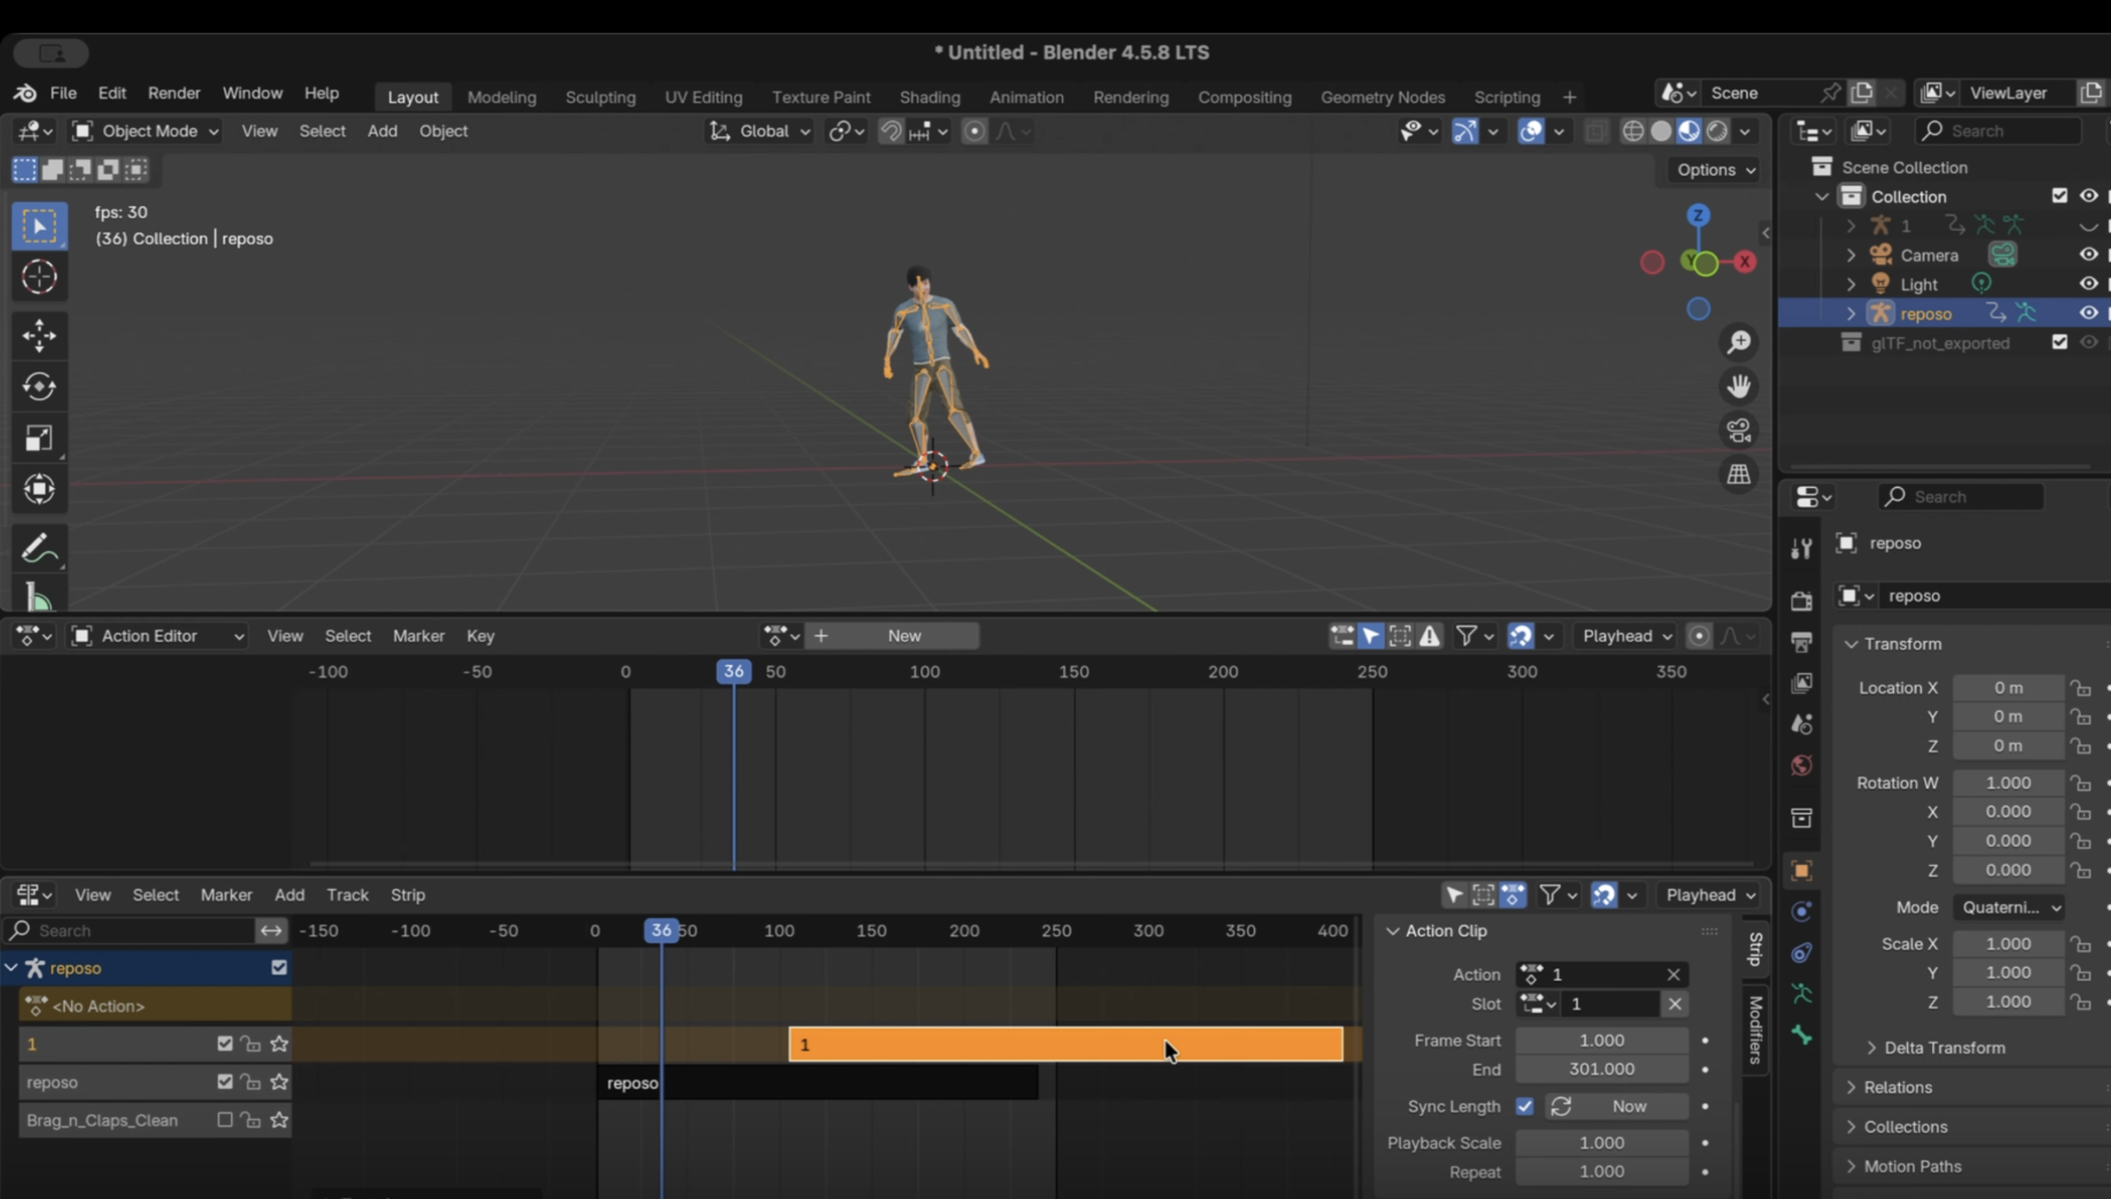Open the Strip menu in NLA editor

(407, 894)
